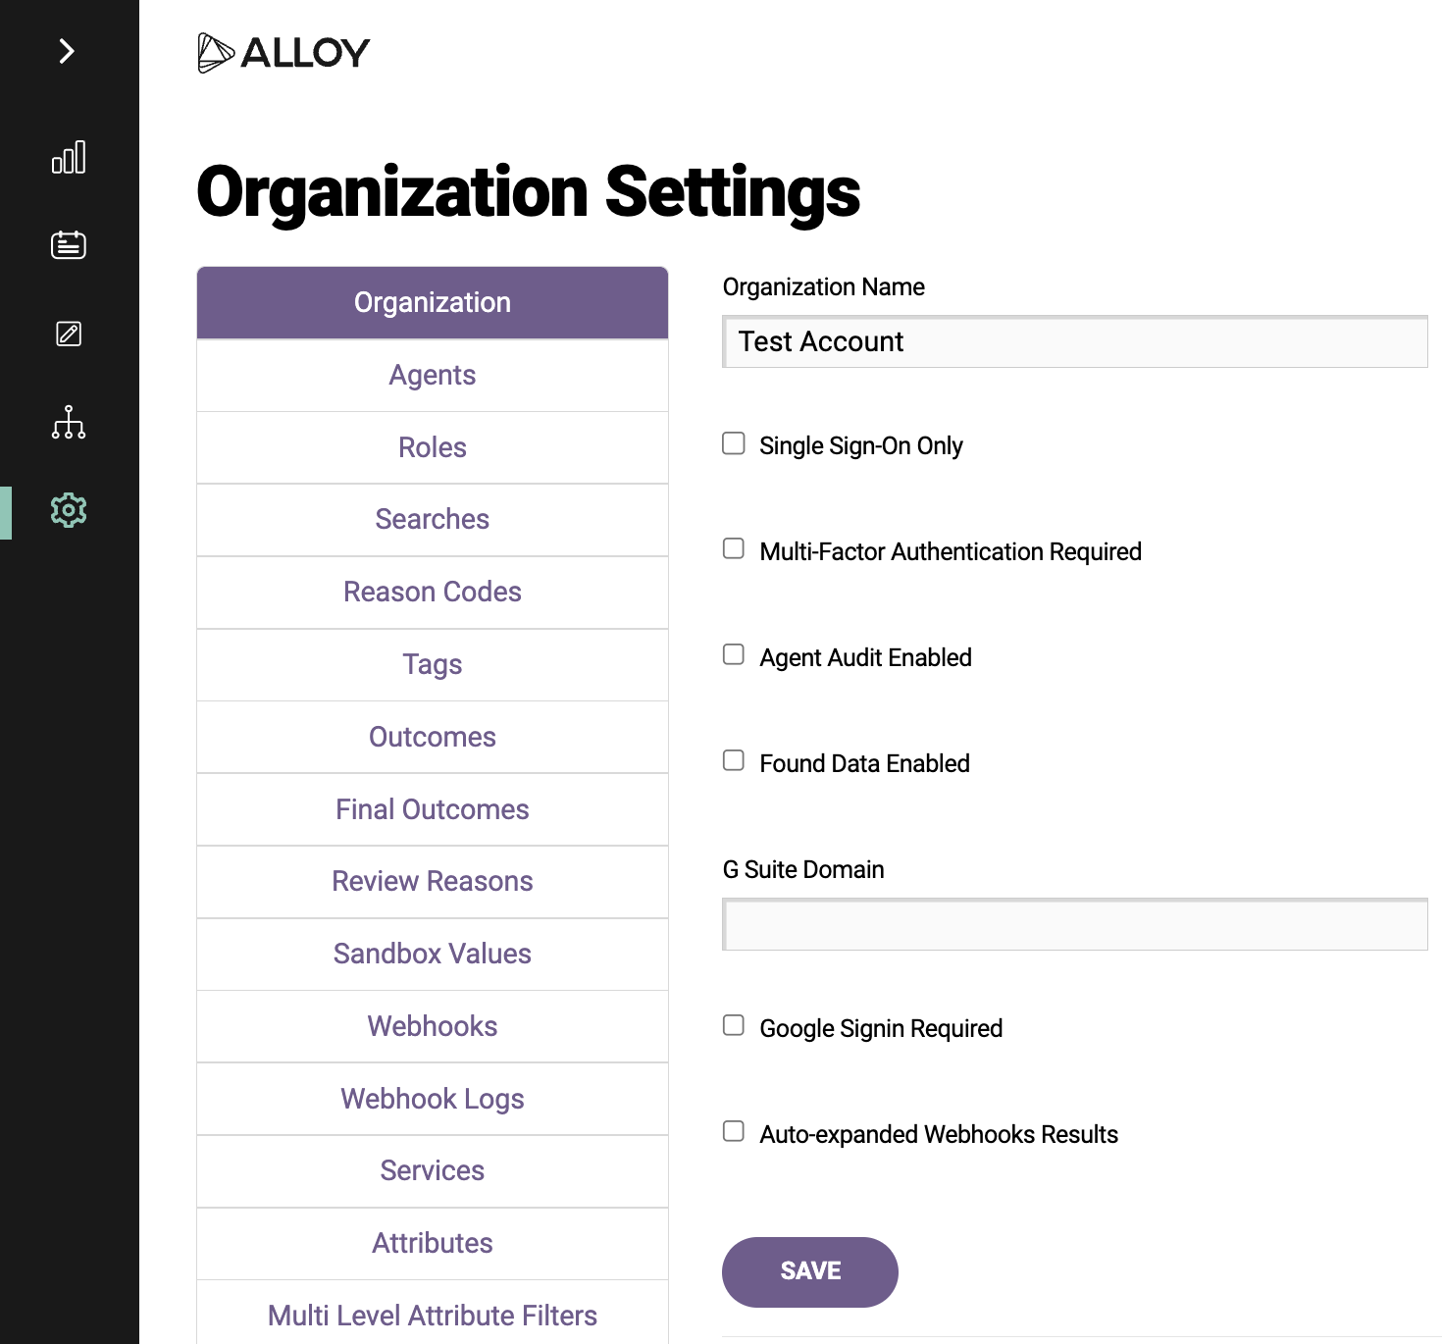This screenshot has width=1442, height=1344.
Task: Check Google Signin Required box
Action: (734, 1025)
